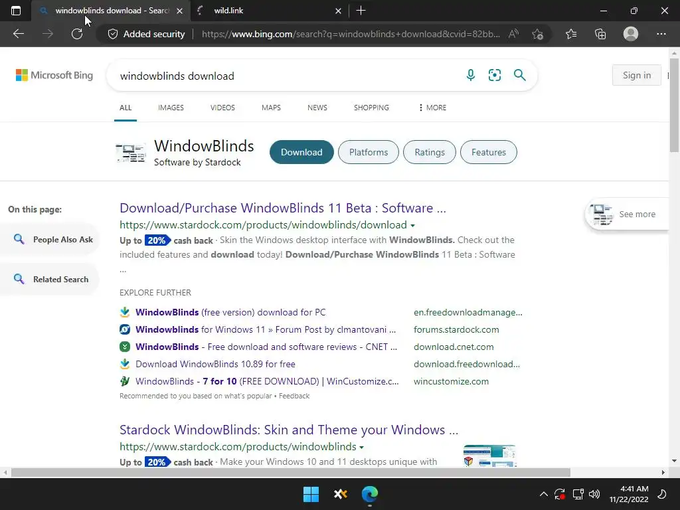This screenshot has width=680, height=510.
Task: Click the See more thumbnail card
Action: point(627,214)
